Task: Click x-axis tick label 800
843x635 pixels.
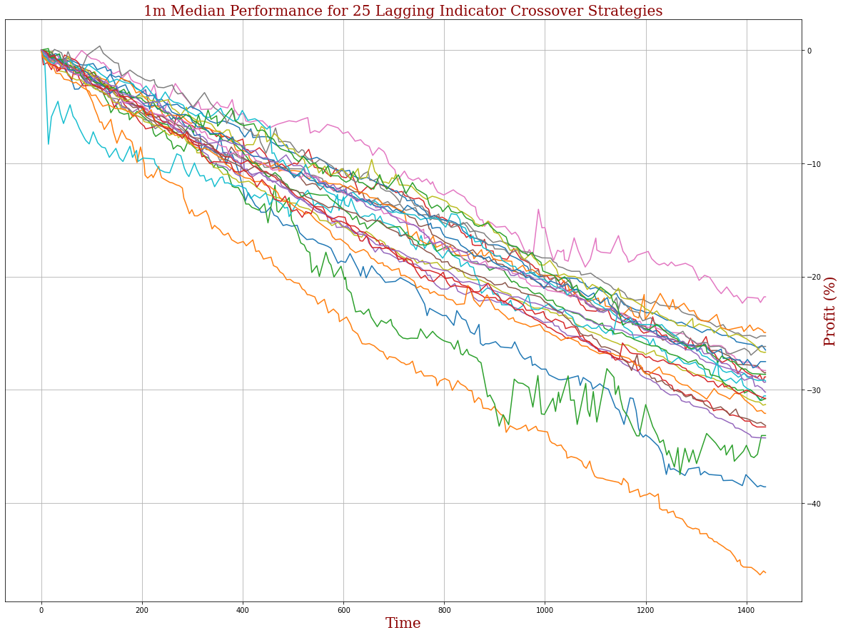Action: coord(444,610)
